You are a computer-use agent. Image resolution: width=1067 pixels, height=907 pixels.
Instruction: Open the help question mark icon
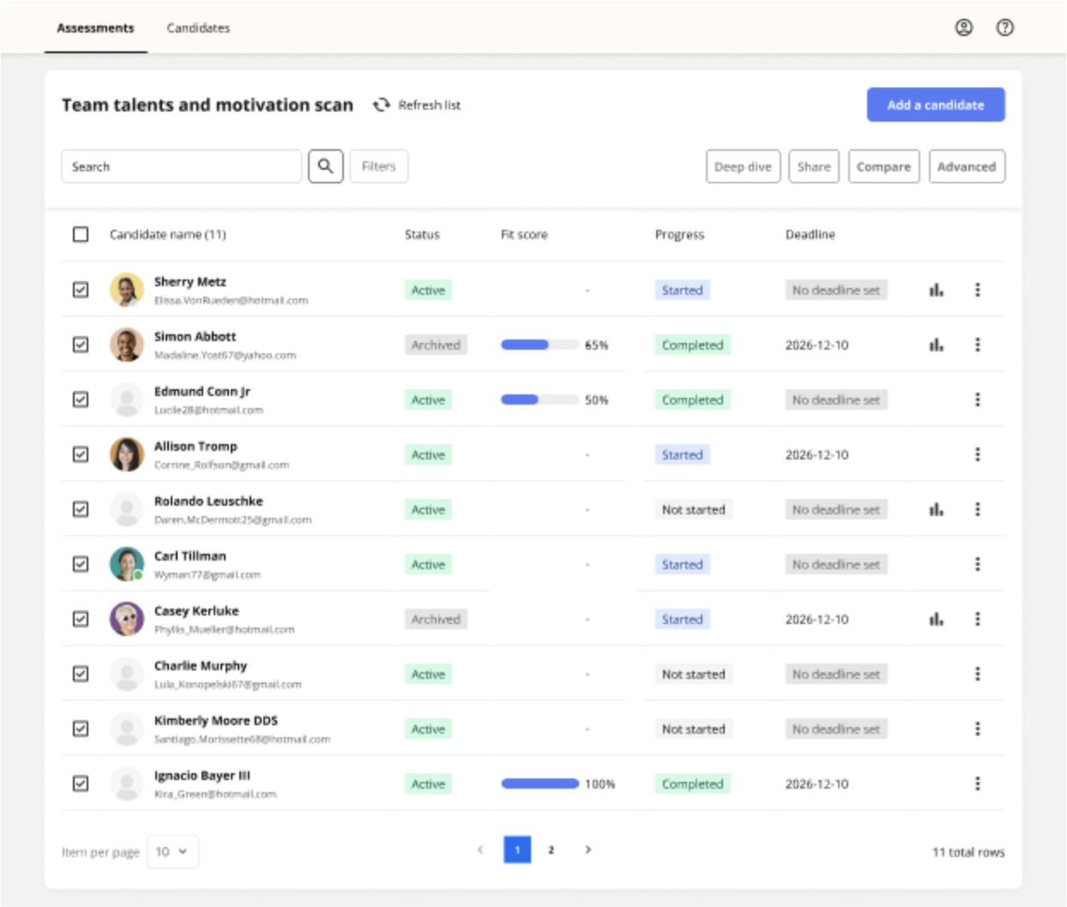coord(1004,27)
